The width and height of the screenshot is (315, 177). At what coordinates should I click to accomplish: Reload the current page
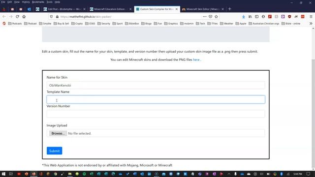17,17
